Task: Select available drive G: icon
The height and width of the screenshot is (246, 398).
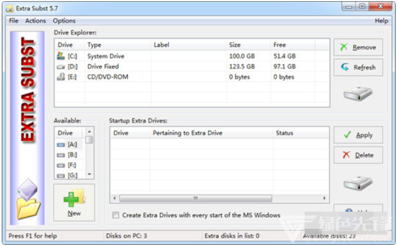Action: [61, 175]
